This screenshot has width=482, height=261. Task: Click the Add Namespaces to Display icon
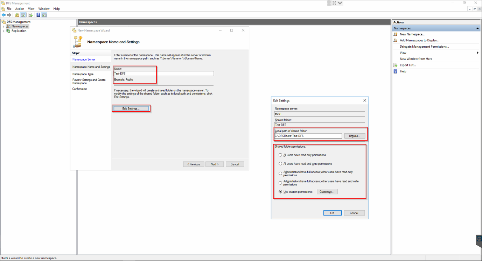pos(396,40)
